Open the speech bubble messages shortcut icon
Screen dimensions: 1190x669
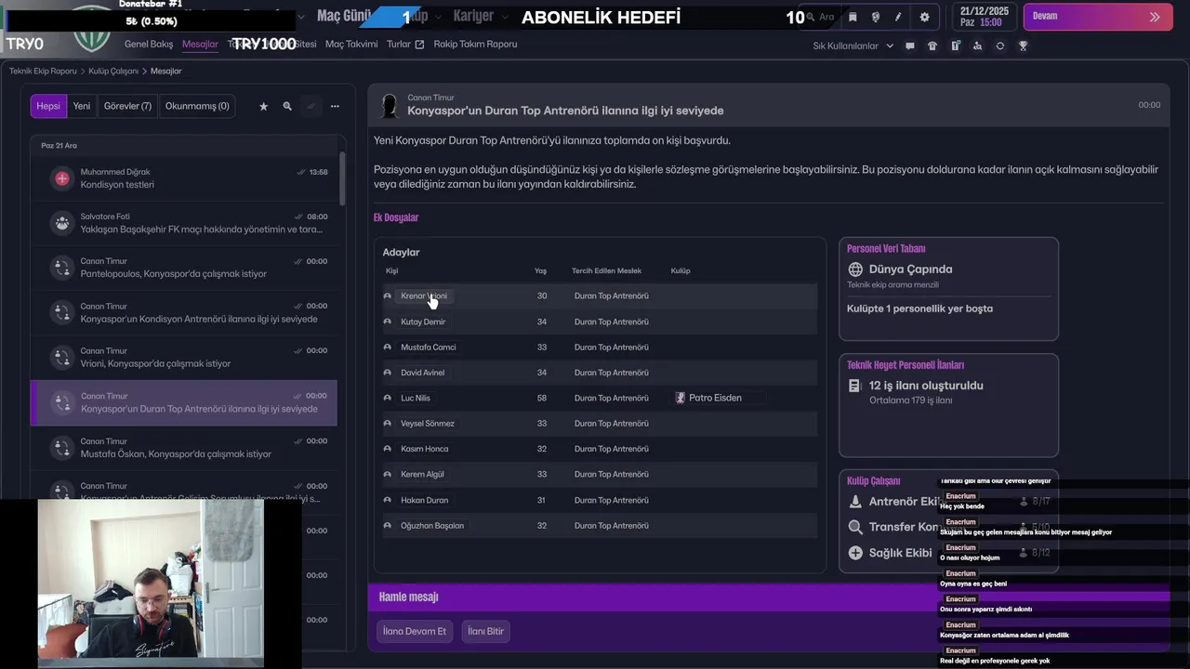point(910,46)
